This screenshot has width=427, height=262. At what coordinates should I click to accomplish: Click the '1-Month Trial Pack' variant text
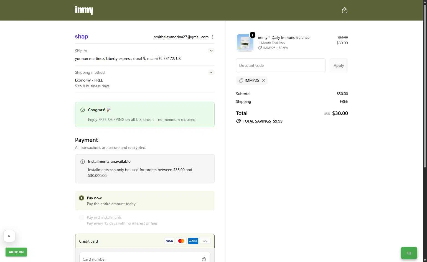[272, 43]
